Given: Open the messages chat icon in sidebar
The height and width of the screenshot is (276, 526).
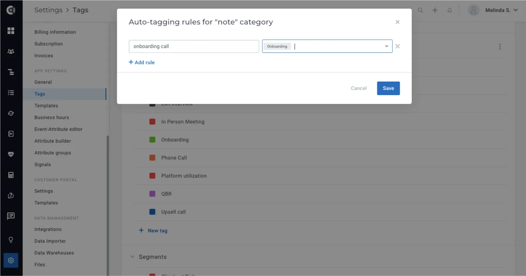Looking at the screenshot, I should pyautogui.click(x=11, y=216).
